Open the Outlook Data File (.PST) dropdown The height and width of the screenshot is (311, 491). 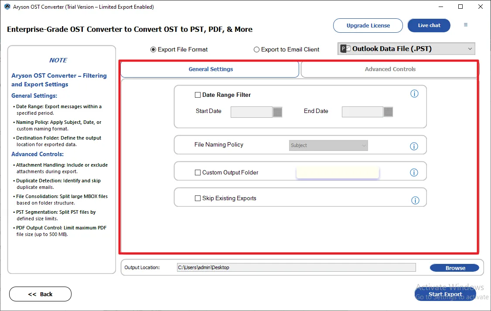(x=406, y=49)
